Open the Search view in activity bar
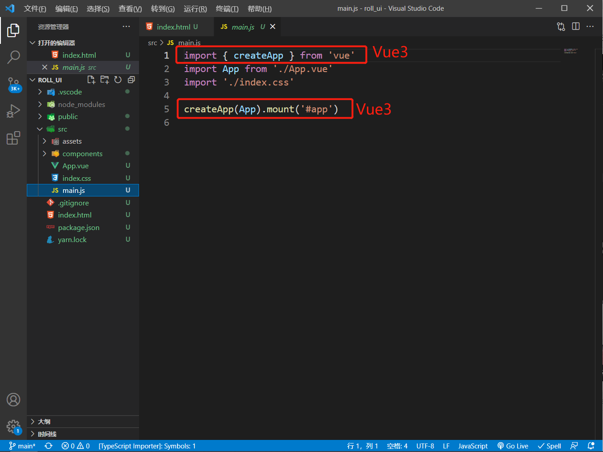The width and height of the screenshot is (603, 452). click(x=13, y=57)
